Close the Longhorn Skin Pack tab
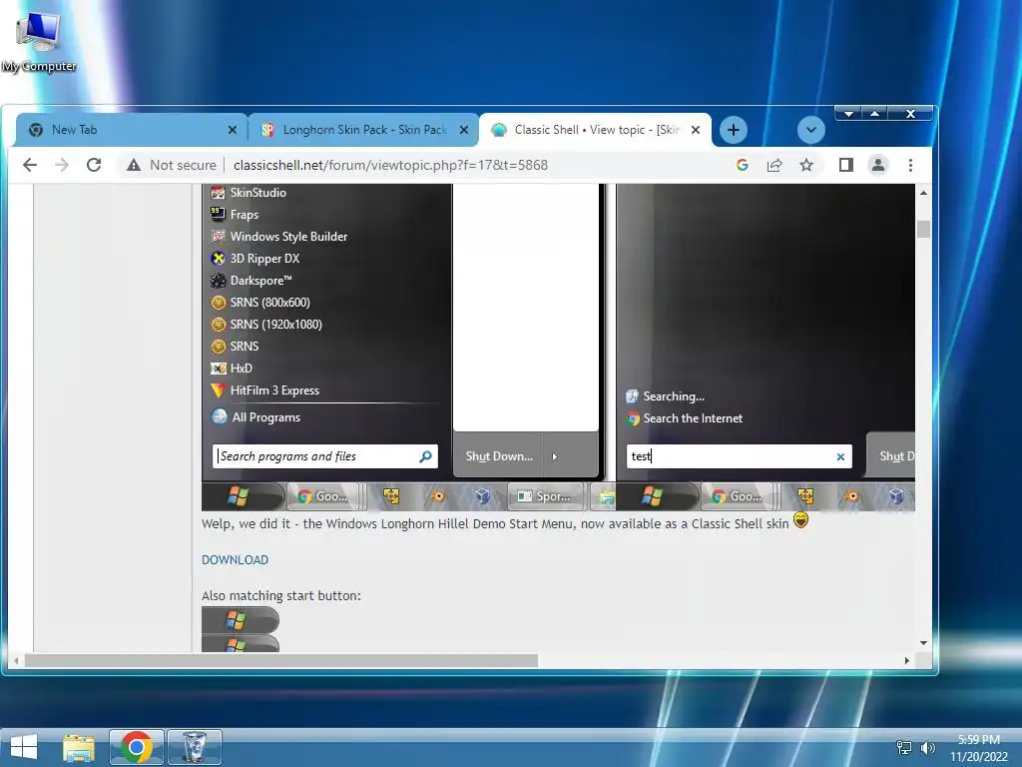 (x=463, y=130)
